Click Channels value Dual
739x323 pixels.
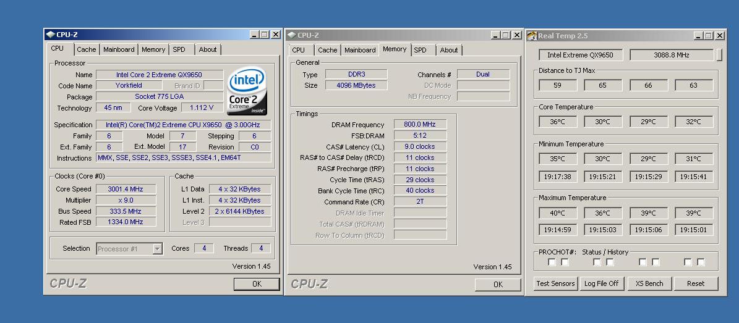[x=483, y=74]
